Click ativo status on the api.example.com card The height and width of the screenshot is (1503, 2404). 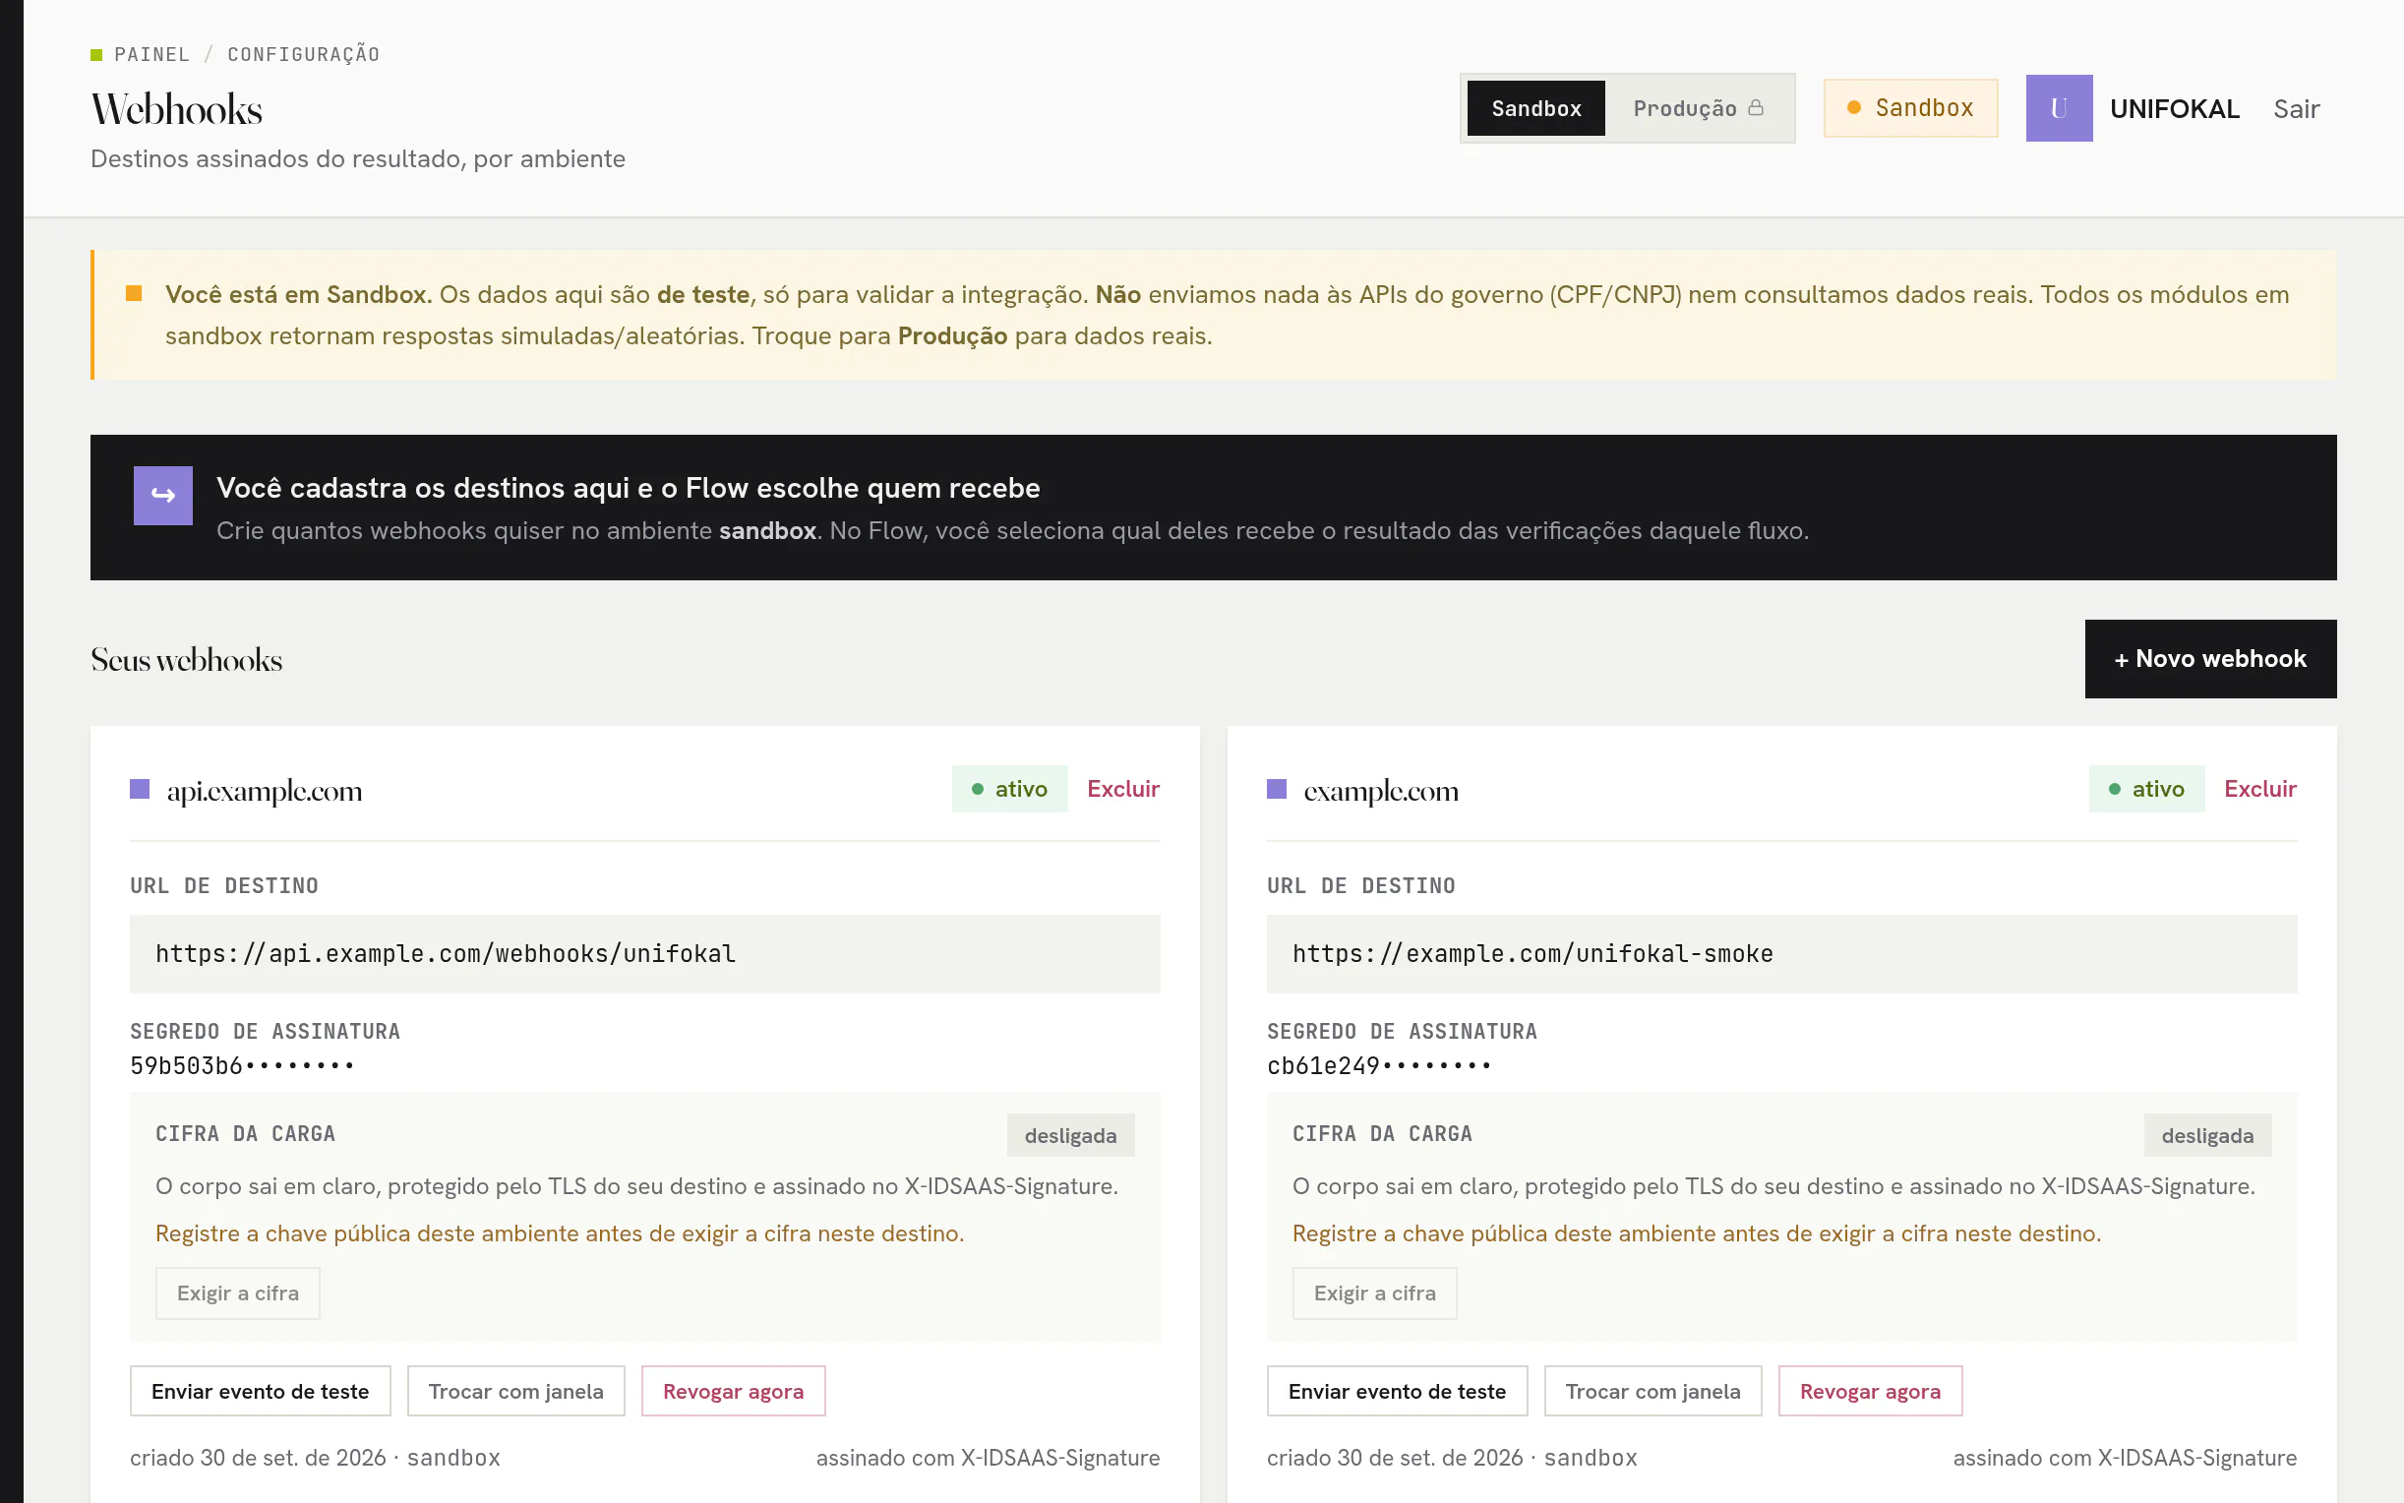coord(1010,788)
